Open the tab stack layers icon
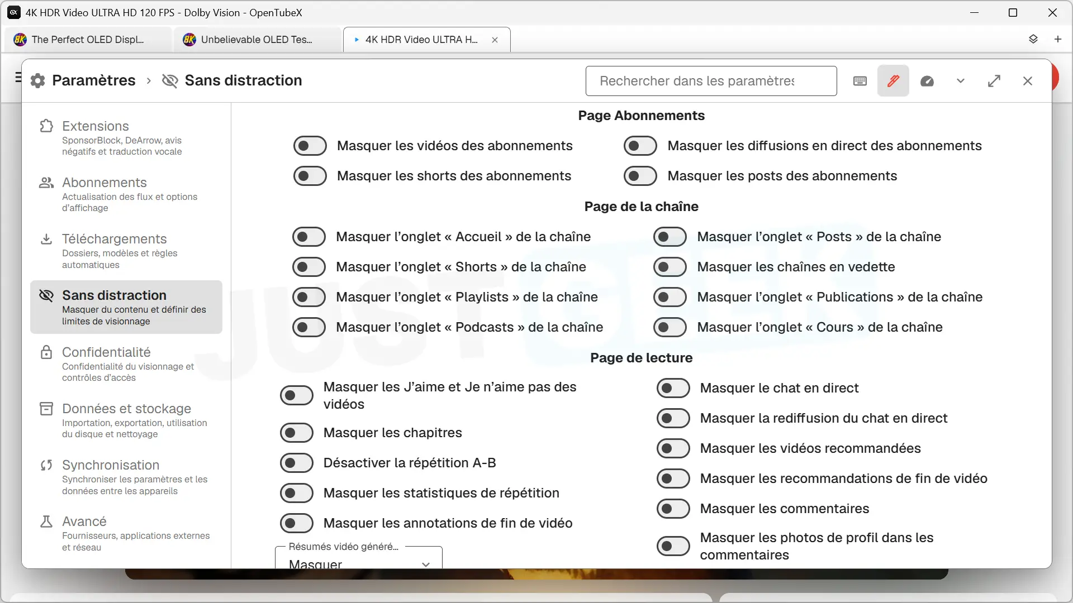 click(1033, 39)
